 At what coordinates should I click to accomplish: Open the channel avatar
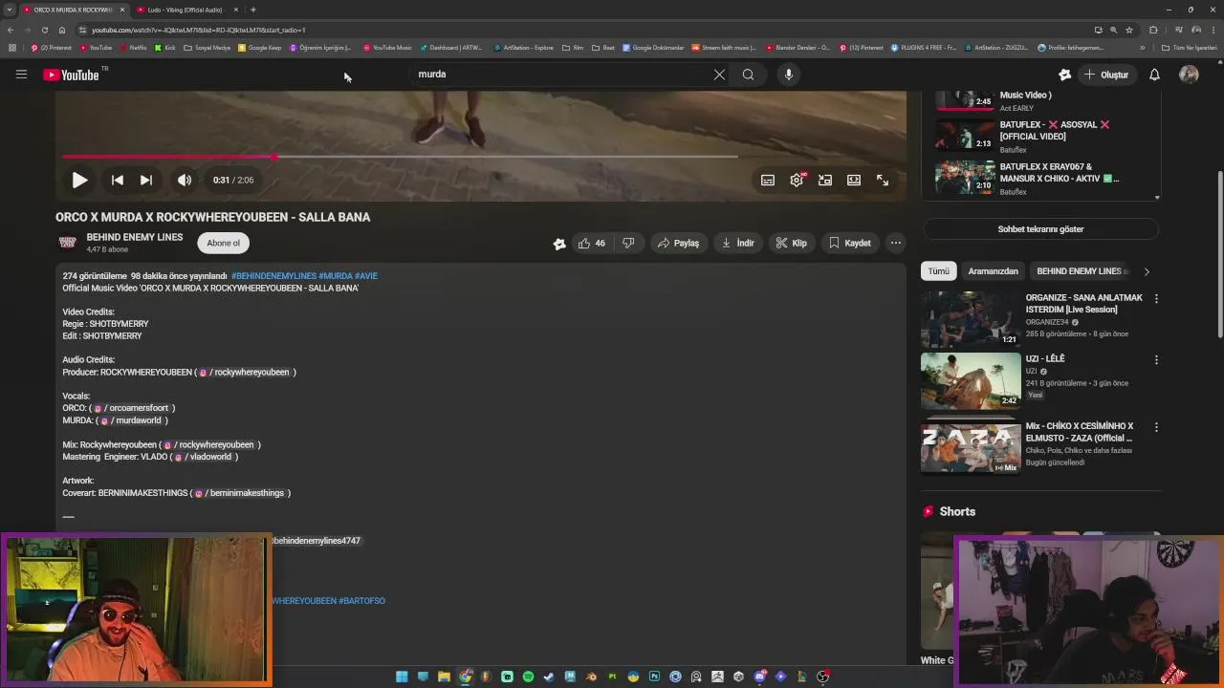click(68, 243)
